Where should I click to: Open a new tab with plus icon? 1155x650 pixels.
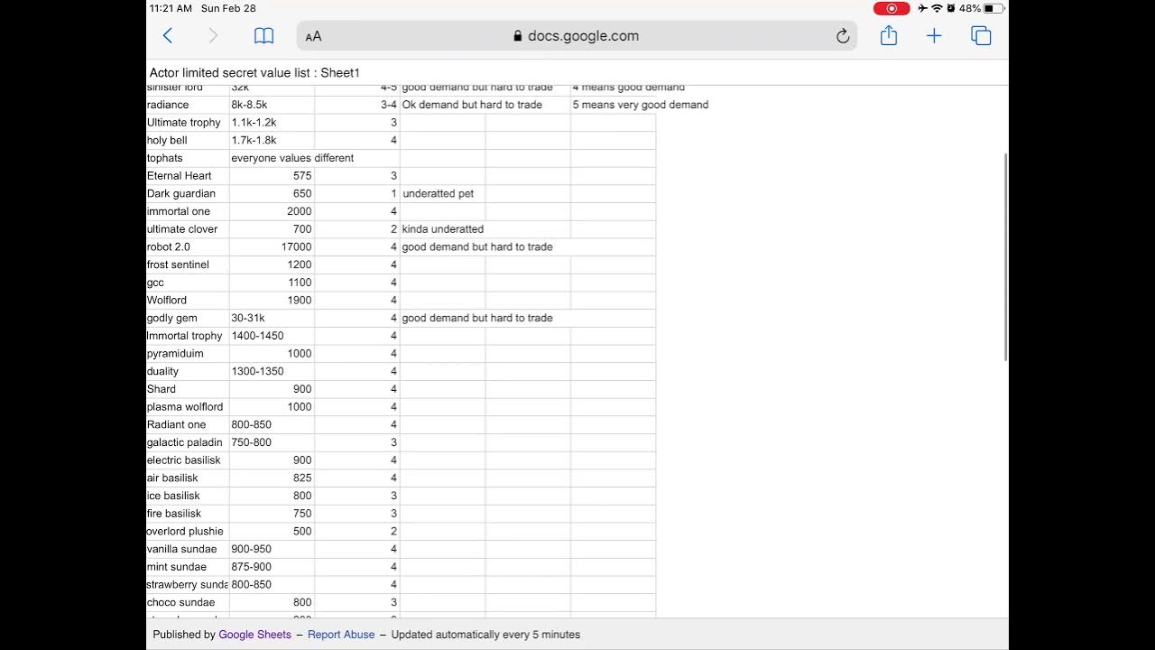point(934,36)
